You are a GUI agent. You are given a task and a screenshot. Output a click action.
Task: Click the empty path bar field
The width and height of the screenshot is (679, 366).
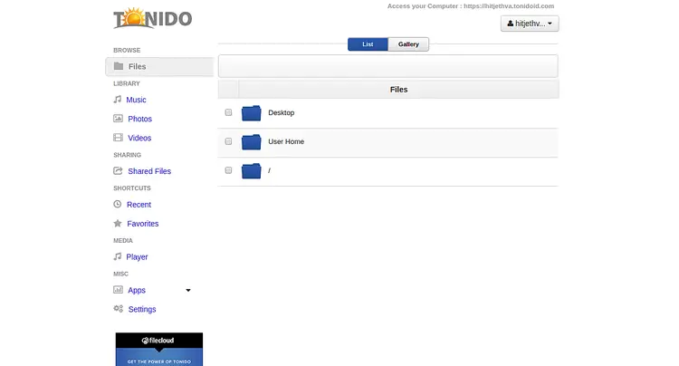click(388, 66)
